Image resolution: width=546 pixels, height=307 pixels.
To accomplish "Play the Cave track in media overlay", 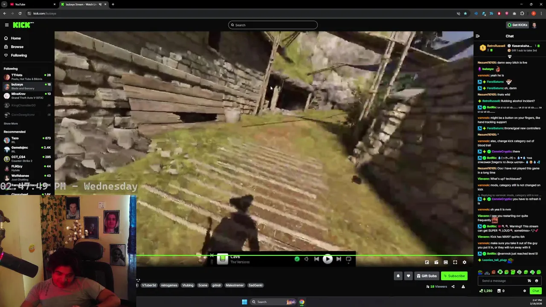I will click(x=327, y=259).
